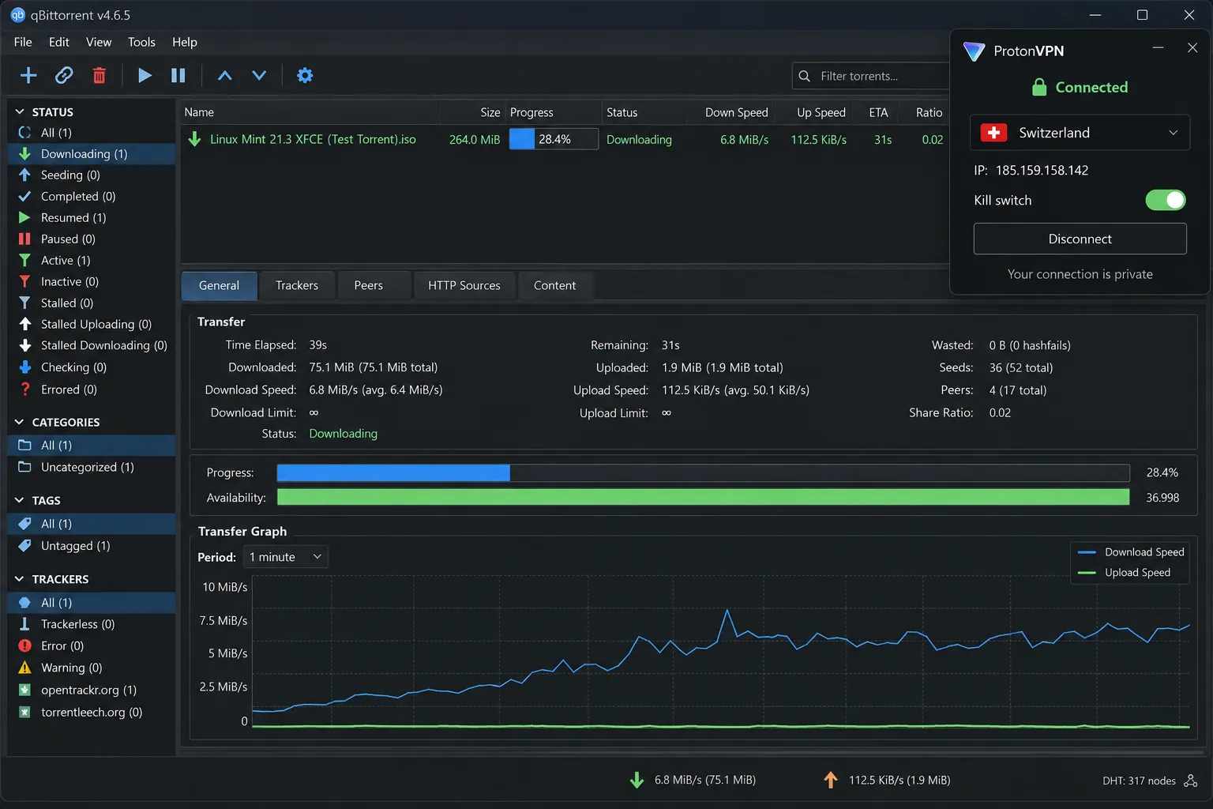Sort torrents by the Progress column header
The height and width of the screenshot is (809, 1213).
[x=553, y=112]
